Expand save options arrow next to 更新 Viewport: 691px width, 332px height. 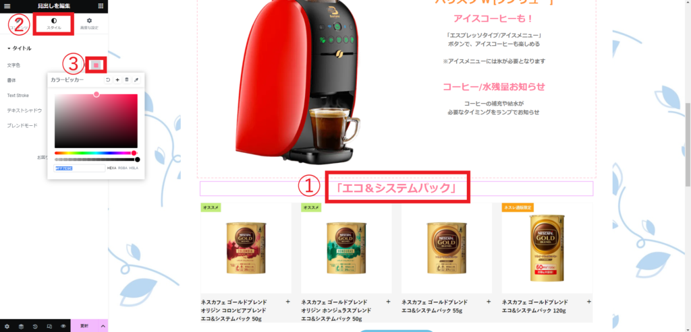(x=103, y=327)
